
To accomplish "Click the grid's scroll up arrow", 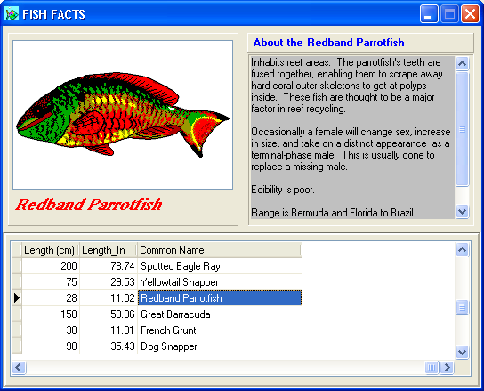I will tap(462, 249).
